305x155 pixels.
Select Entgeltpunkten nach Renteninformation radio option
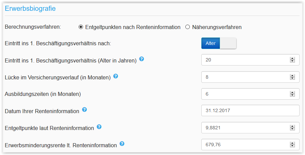pyautogui.click(x=81, y=27)
